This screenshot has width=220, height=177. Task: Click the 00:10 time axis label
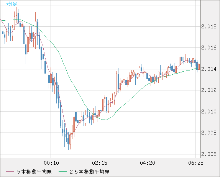tap(51, 163)
